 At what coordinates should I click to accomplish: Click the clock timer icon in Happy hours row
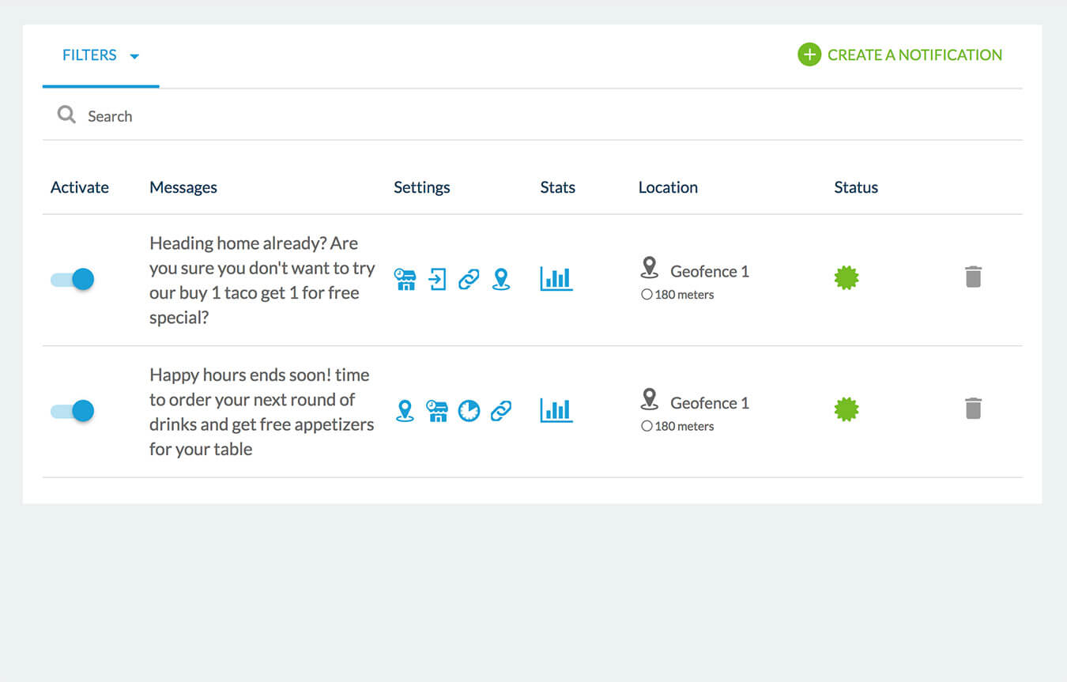tap(469, 411)
